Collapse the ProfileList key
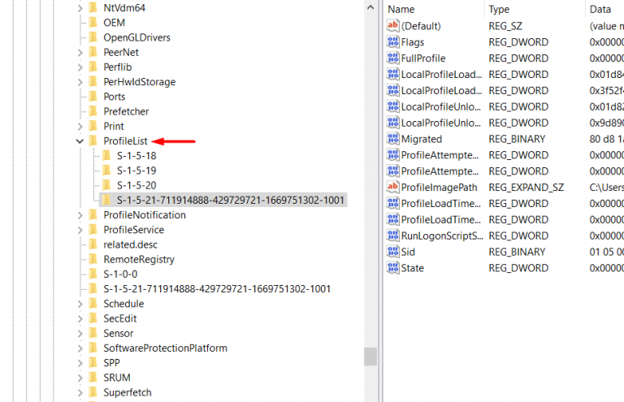This screenshot has width=624, height=402. point(80,141)
